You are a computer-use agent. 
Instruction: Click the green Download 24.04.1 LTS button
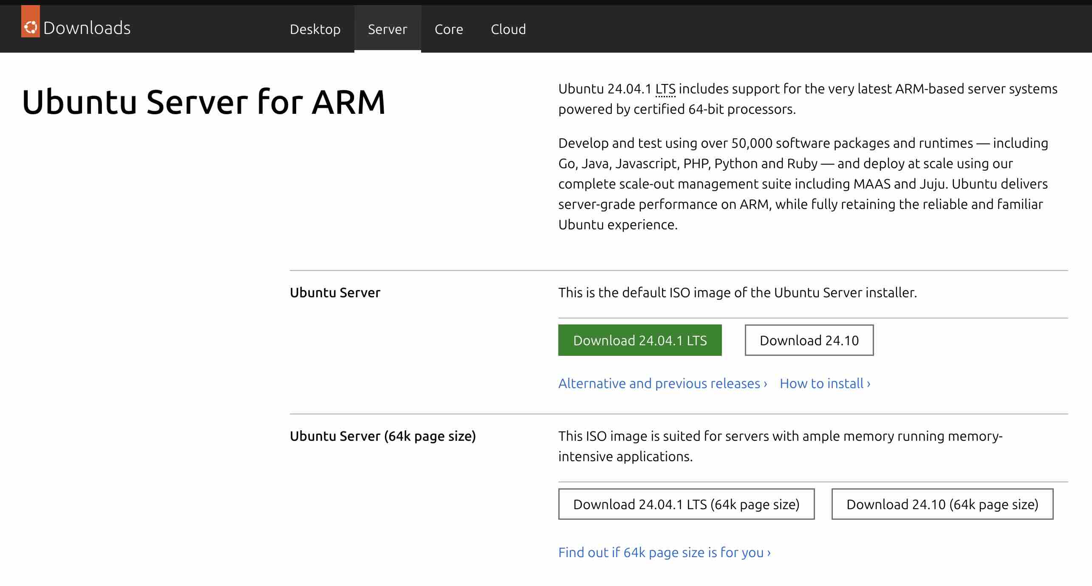tap(640, 340)
